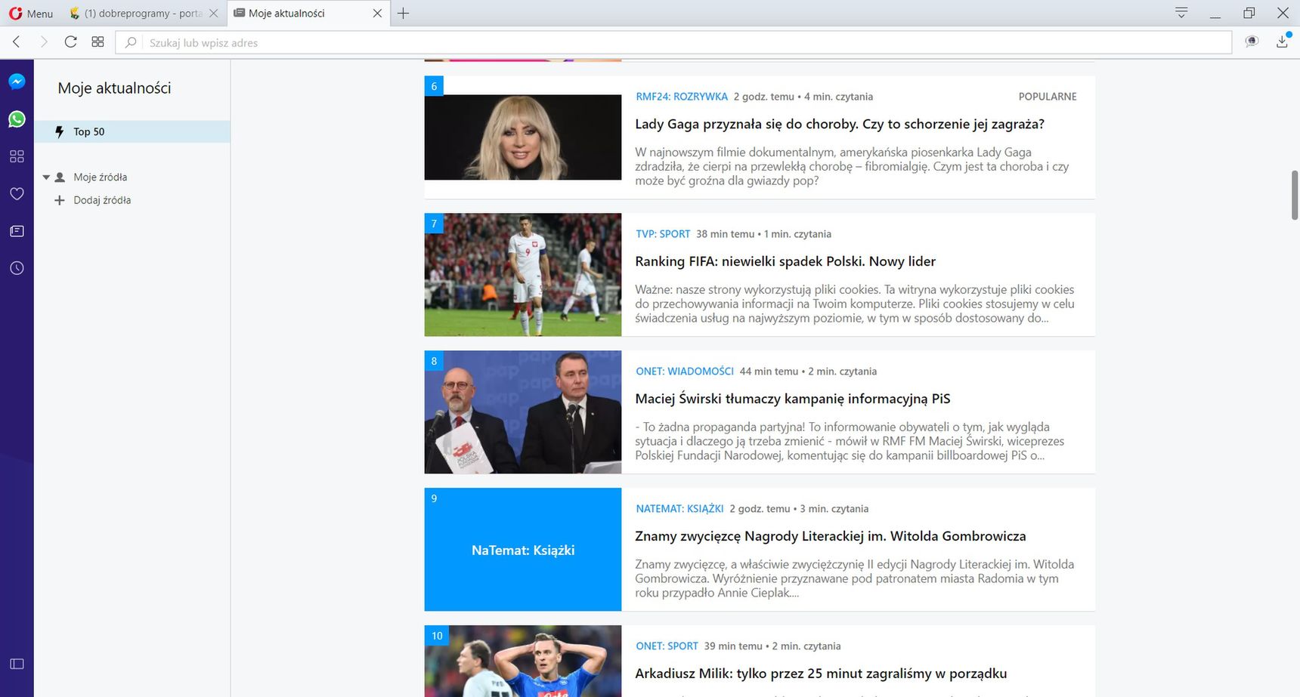Open the Opera Menu button
Viewport: 1300px width, 697px height.
(x=31, y=13)
